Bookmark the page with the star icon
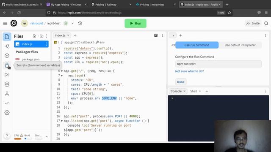The height and width of the screenshot is (152, 271). pos(230,13)
